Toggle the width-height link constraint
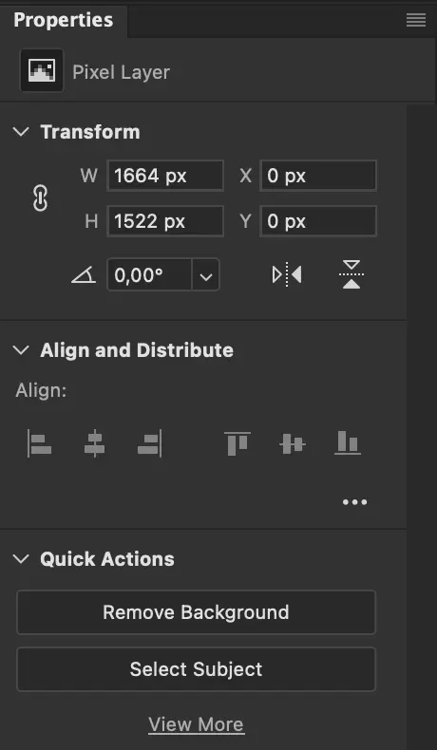 click(40, 198)
